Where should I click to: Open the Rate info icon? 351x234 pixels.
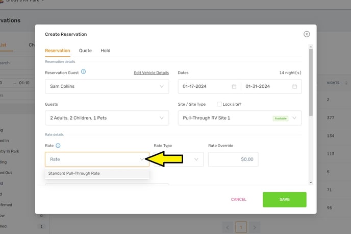58,146
